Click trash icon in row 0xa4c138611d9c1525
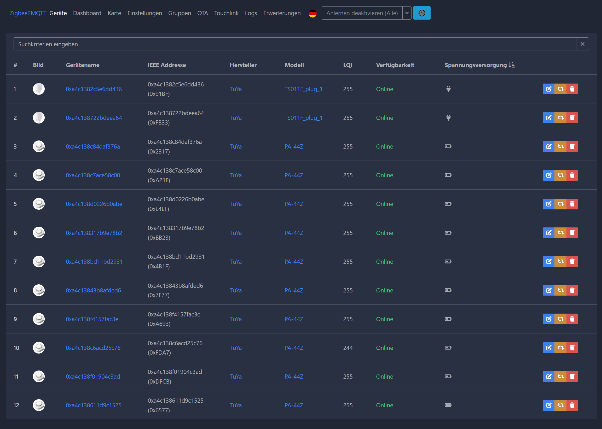 (572, 405)
